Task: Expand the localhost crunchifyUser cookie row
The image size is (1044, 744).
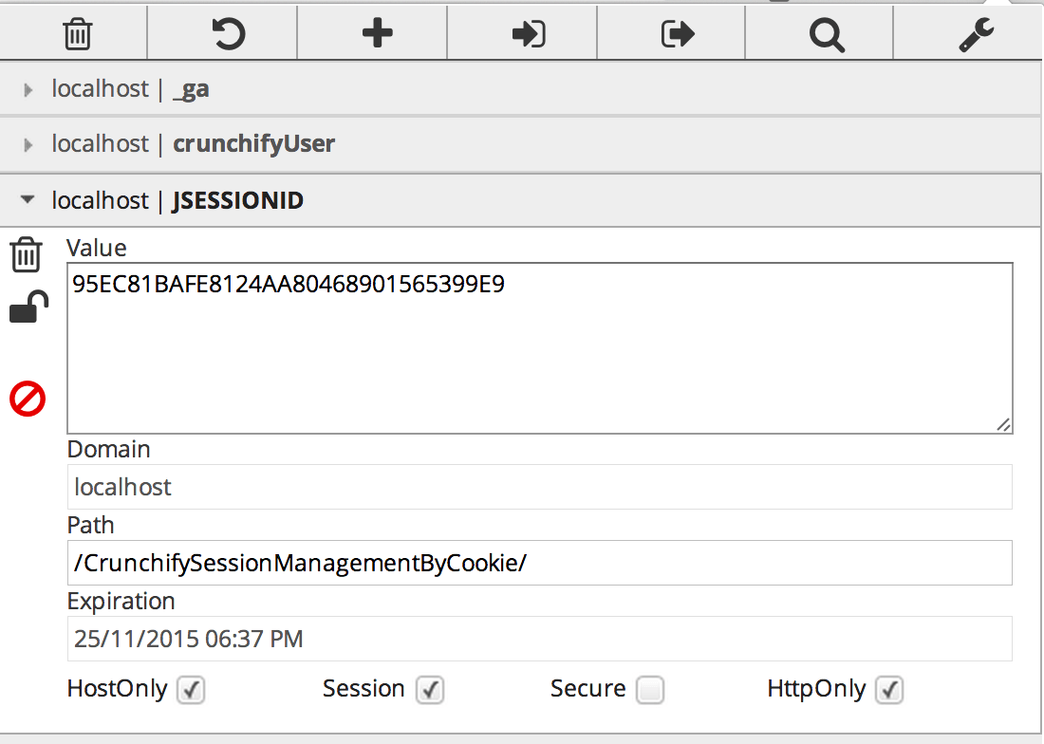Action: click(x=193, y=144)
